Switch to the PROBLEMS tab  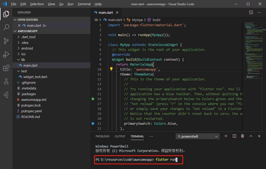coord(102,136)
